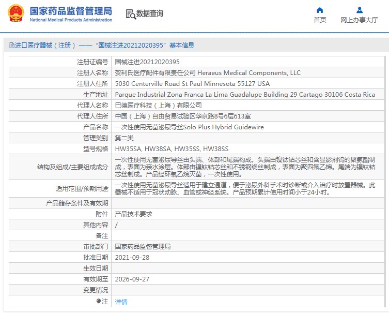Select the Parque Industrial Zona Franca address
The width and height of the screenshot is (389, 313).
coord(245,94)
